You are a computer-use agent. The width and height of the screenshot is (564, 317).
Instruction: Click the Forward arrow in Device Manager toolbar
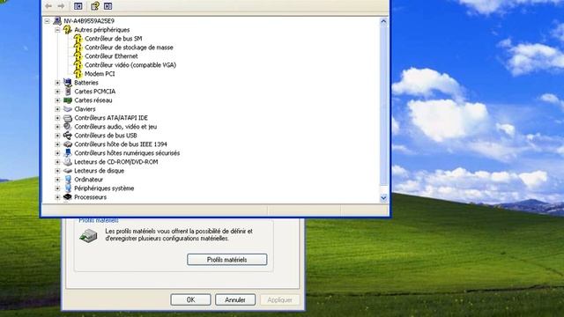pyautogui.click(x=61, y=6)
